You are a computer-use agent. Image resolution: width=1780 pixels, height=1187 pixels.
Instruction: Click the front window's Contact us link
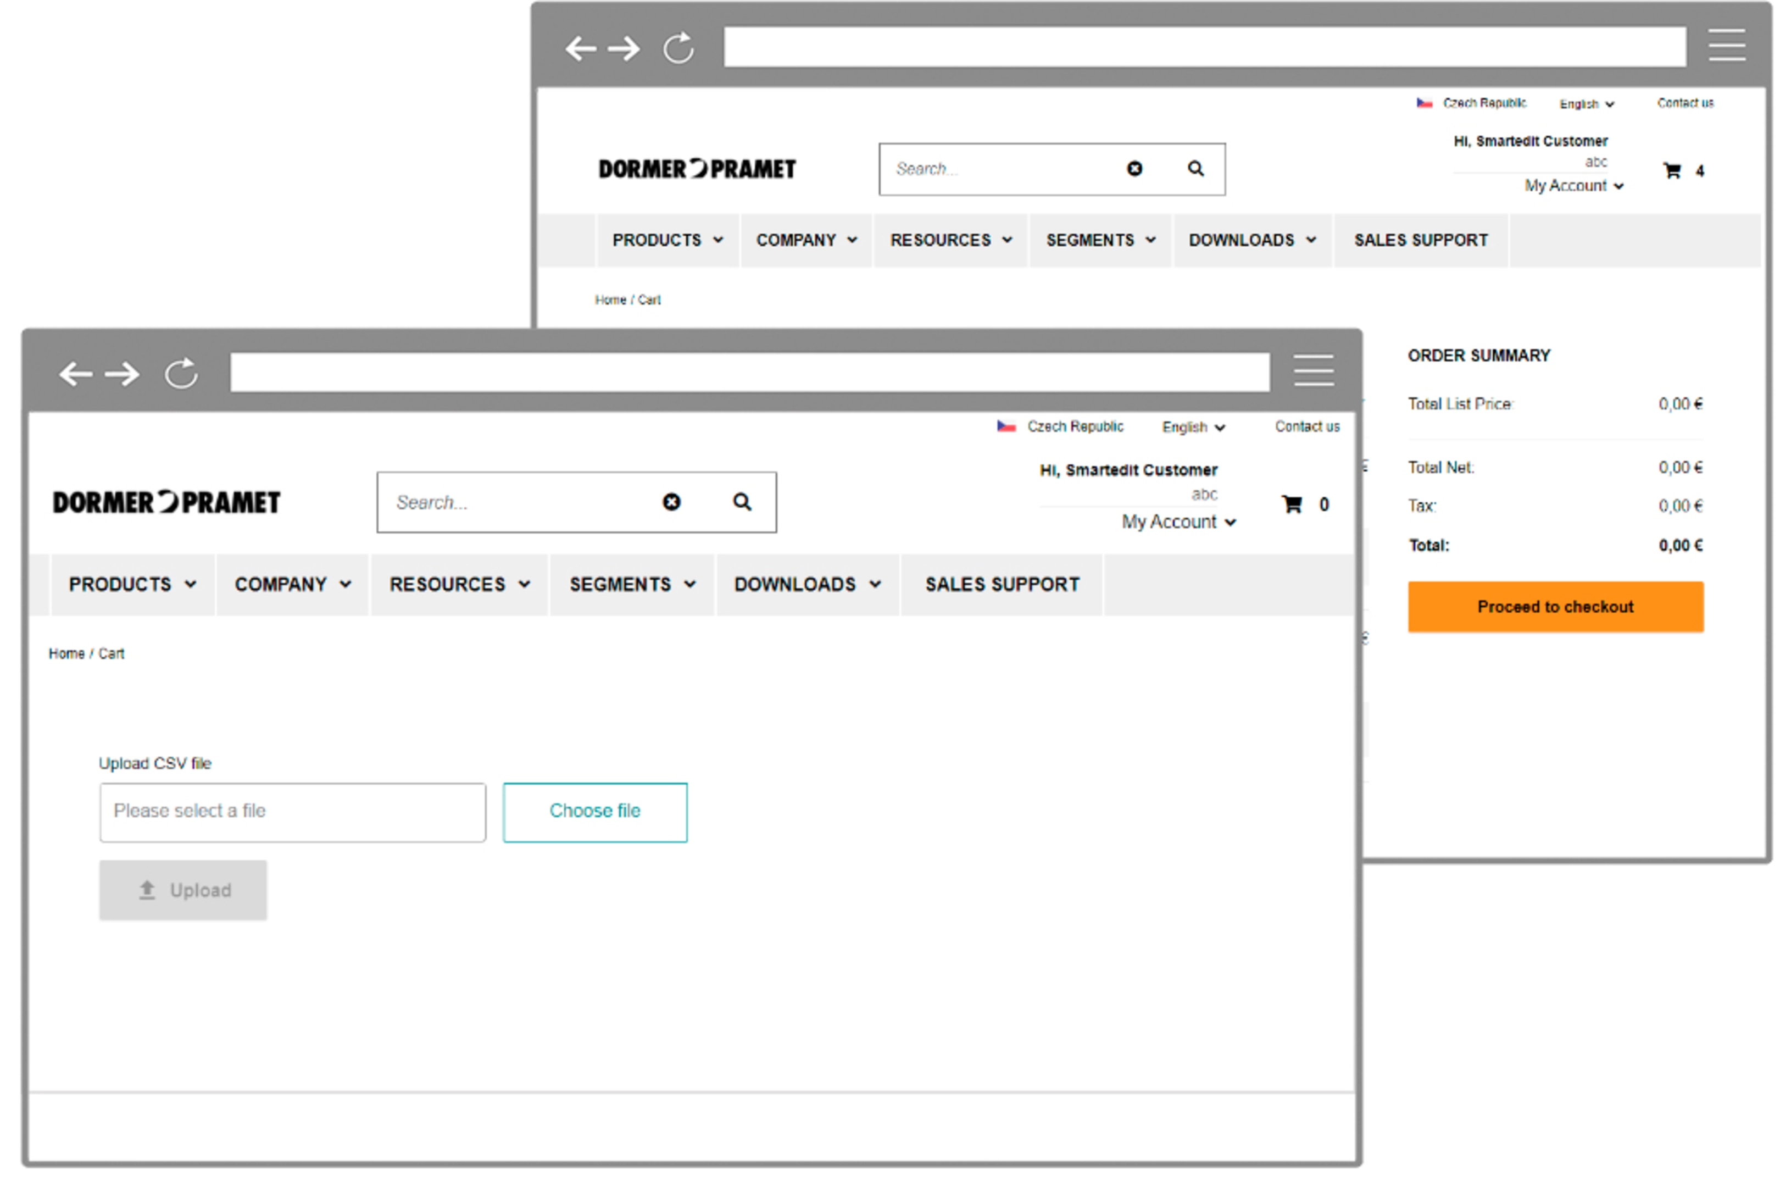click(x=1307, y=426)
